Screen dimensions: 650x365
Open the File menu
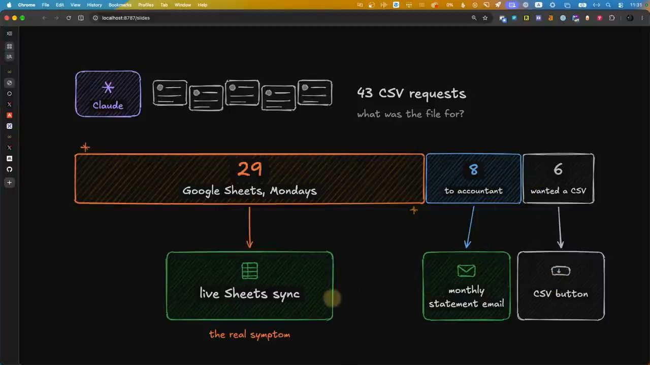point(45,5)
